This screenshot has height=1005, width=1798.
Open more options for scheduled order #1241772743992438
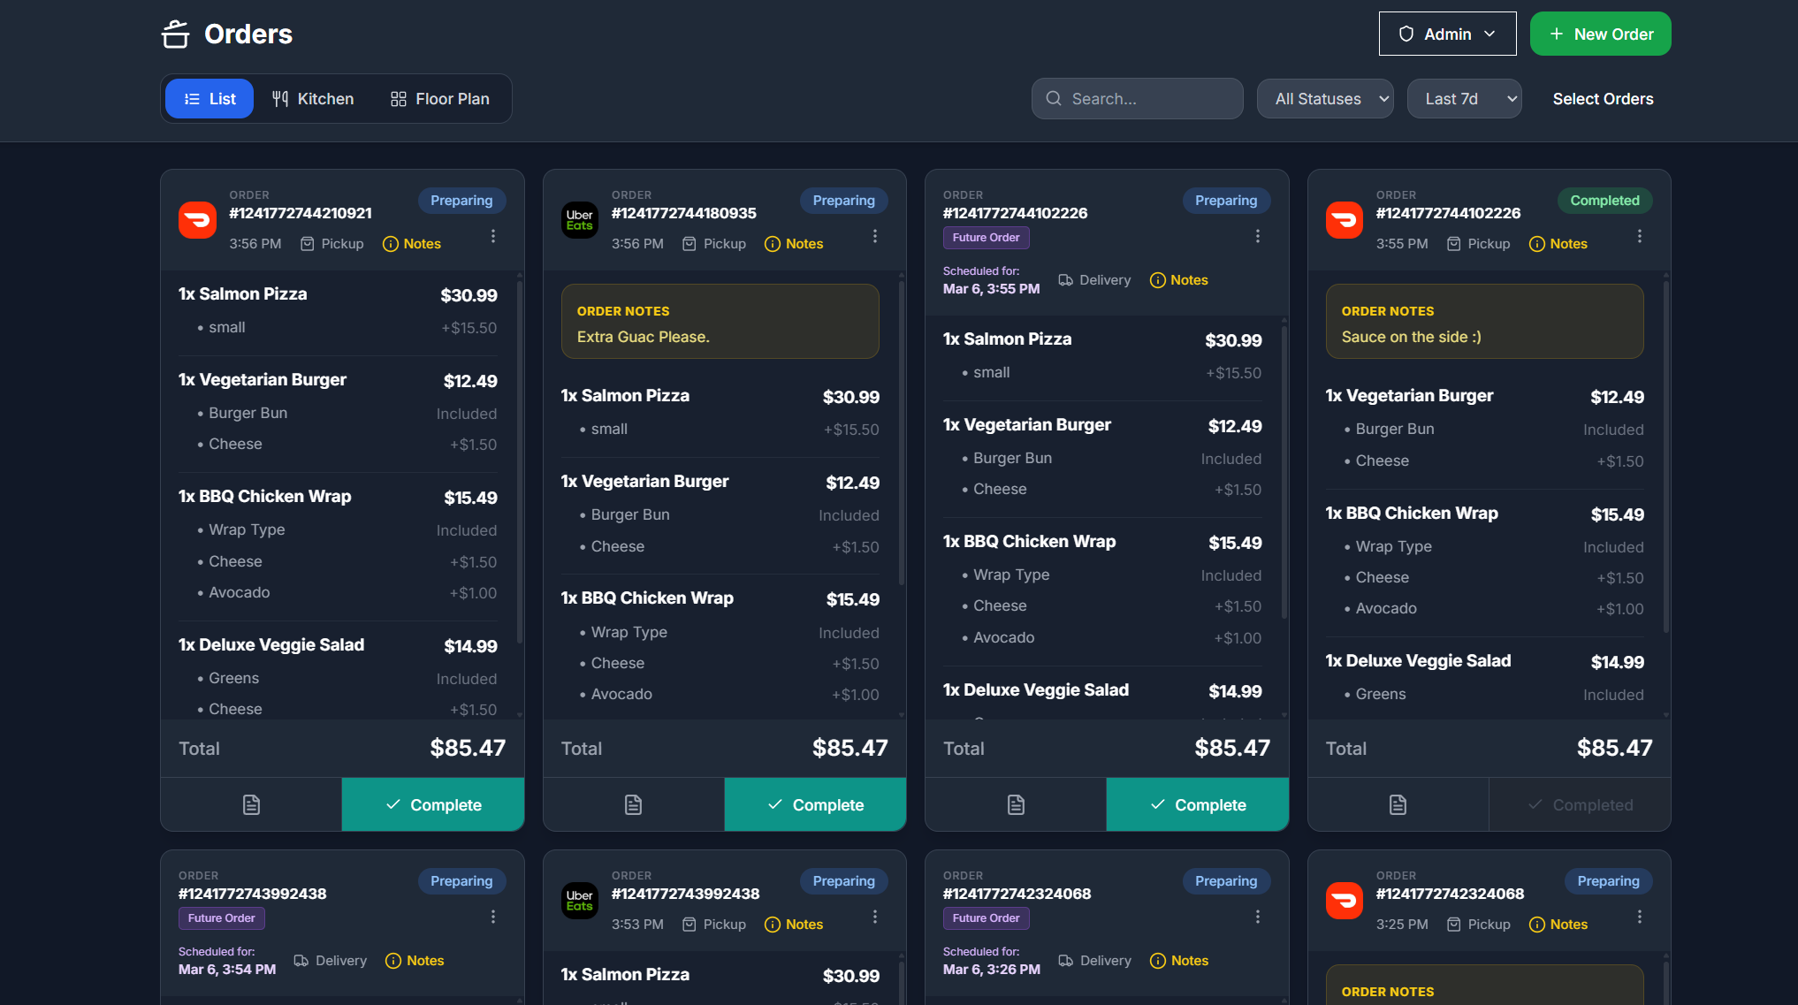tap(493, 917)
